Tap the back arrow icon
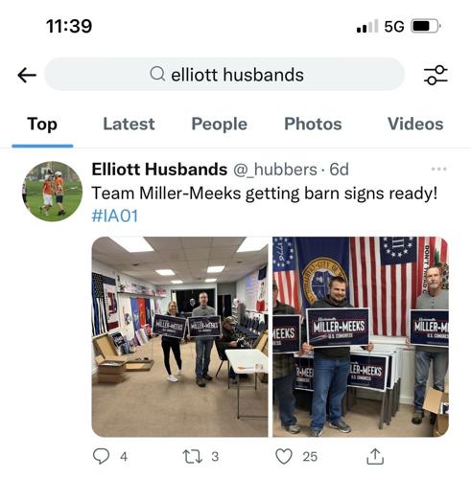 tap(27, 76)
